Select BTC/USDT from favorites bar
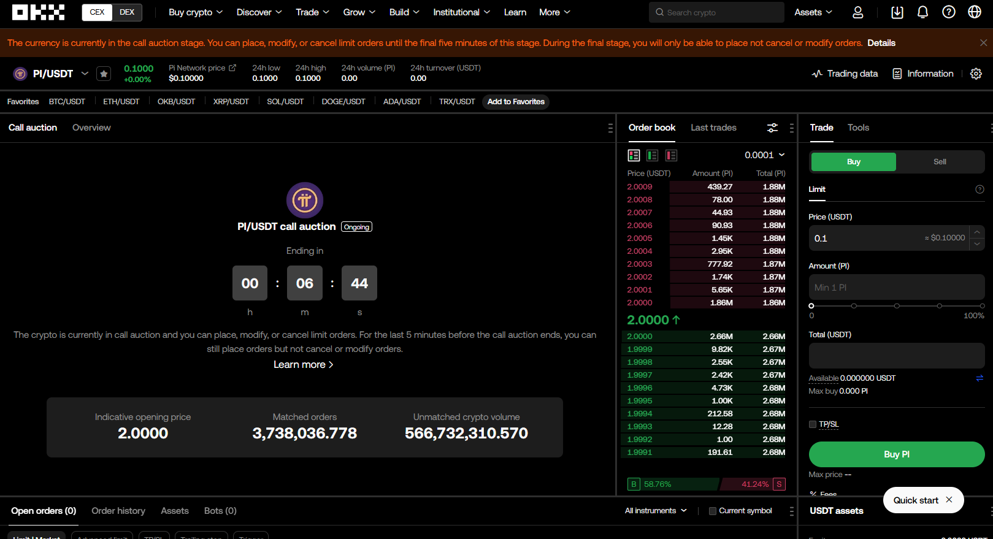Screen dimensions: 993x539 (x=67, y=102)
